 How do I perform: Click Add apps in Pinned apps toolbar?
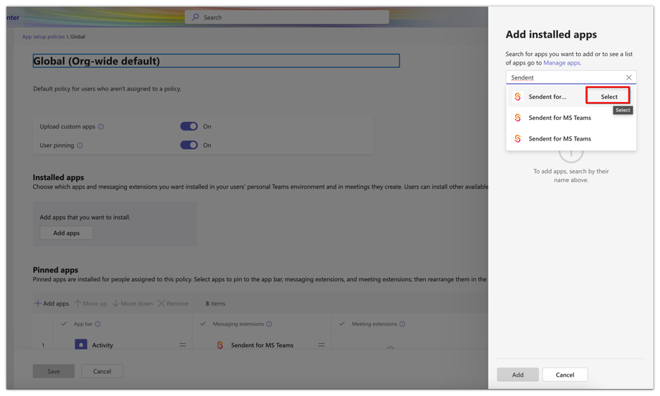tap(52, 303)
